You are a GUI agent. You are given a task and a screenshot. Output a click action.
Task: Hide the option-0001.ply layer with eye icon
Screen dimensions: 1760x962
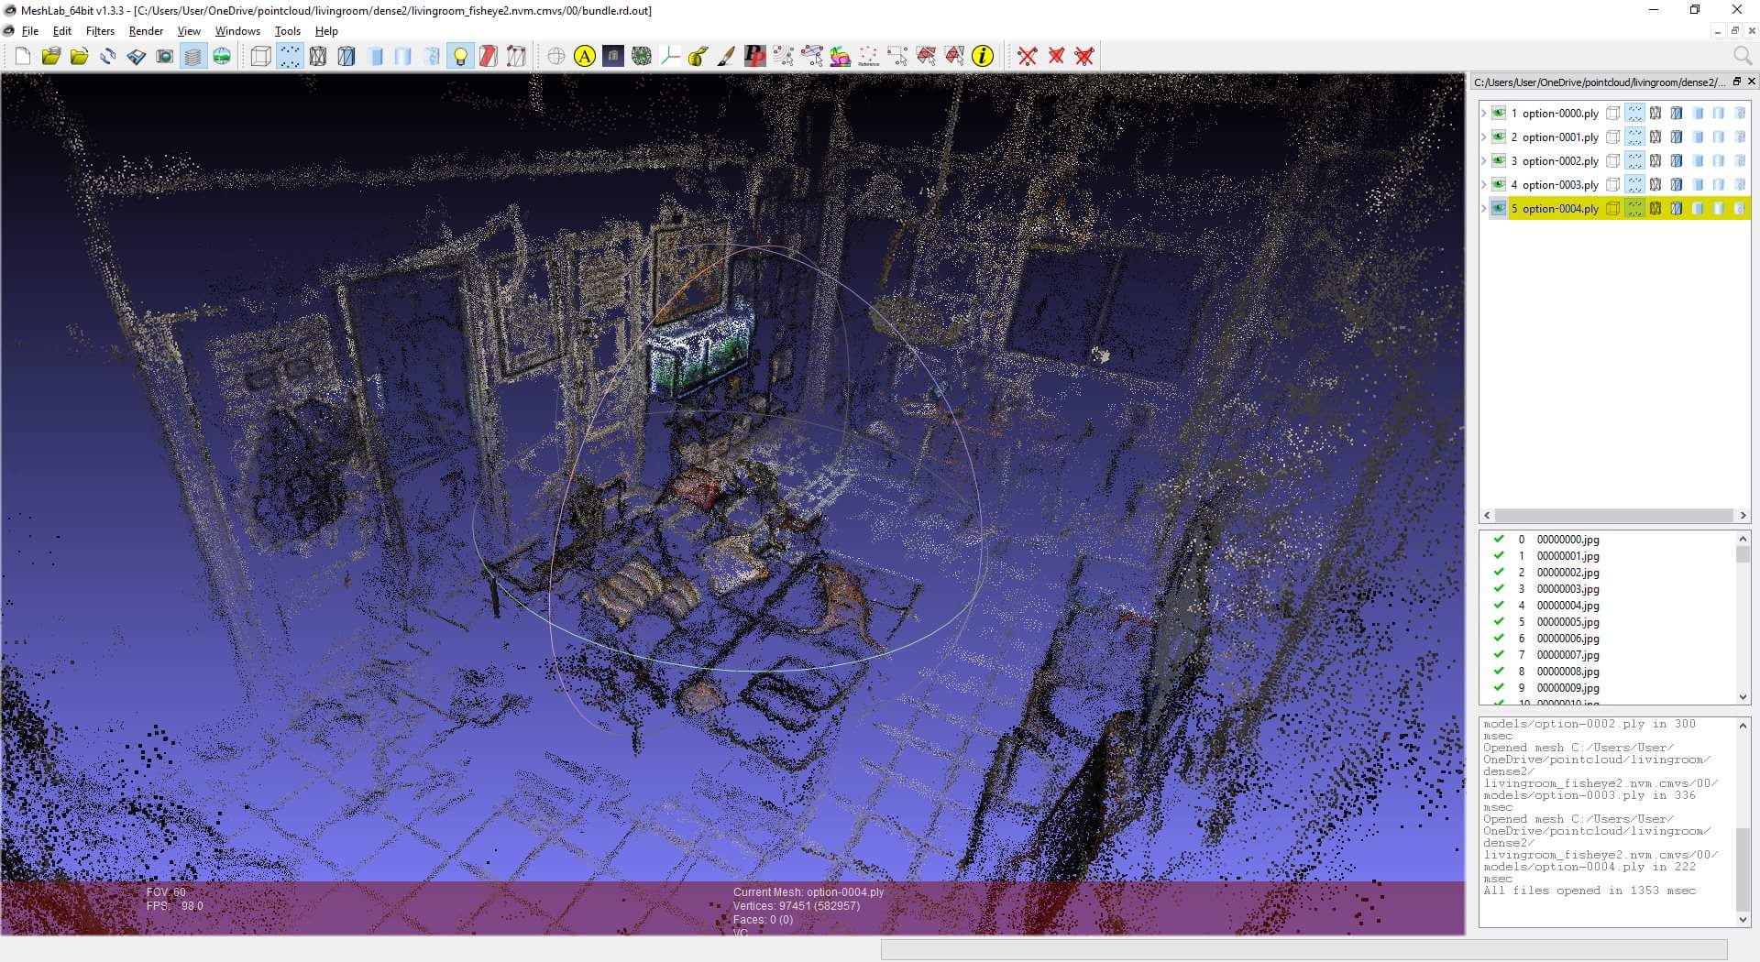[1499, 137]
